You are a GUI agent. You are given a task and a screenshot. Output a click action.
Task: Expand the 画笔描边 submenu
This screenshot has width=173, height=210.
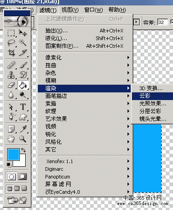pyautogui.click(x=84, y=96)
